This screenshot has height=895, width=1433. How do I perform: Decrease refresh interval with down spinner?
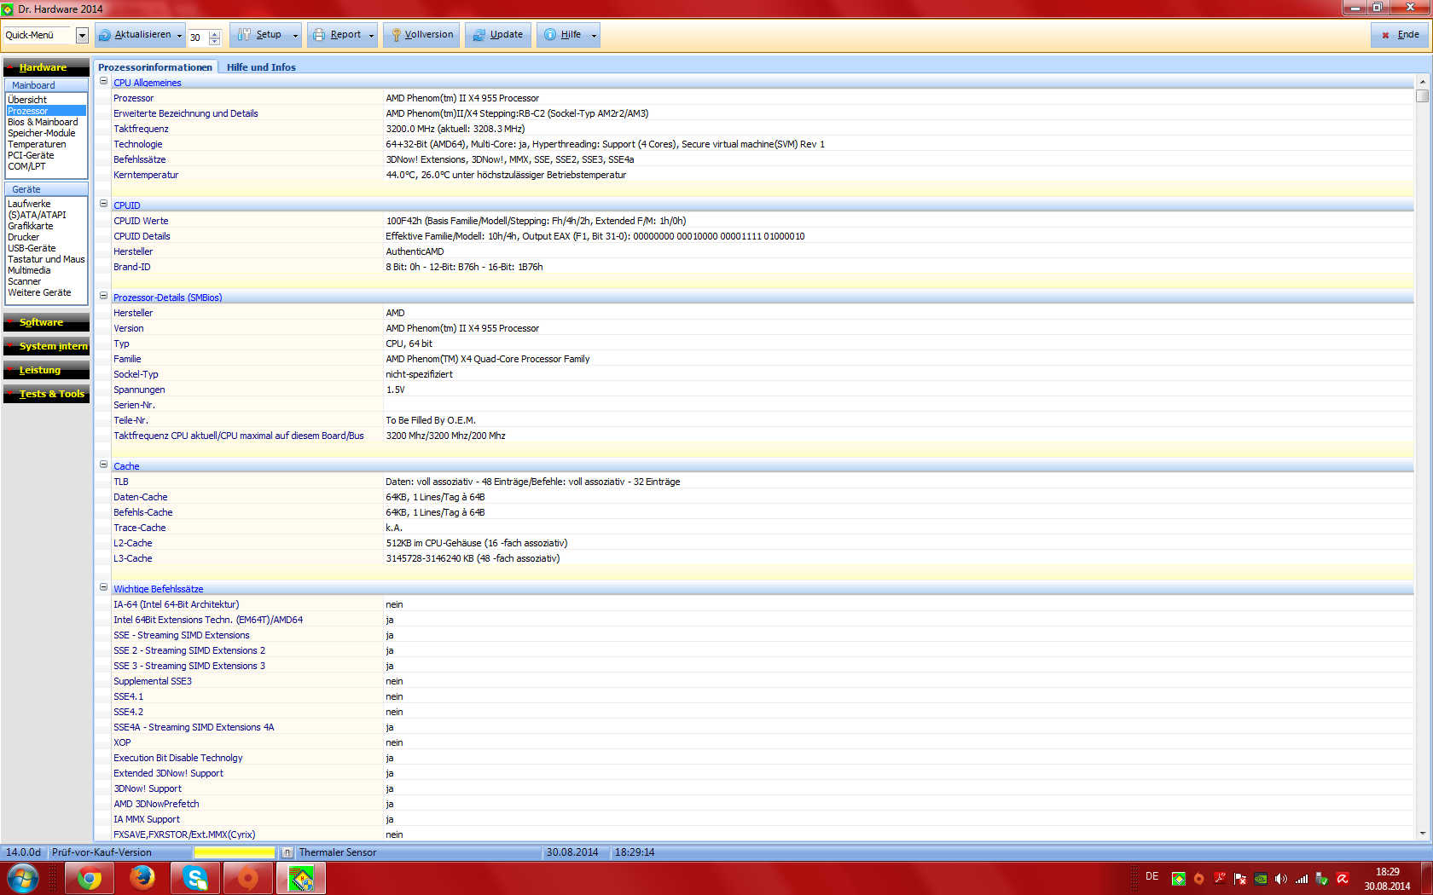(214, 42)
